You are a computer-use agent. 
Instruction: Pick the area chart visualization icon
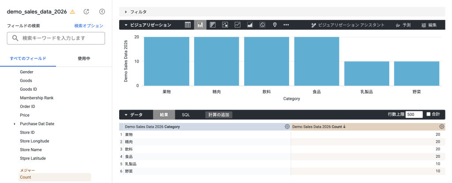coord(250,25)
